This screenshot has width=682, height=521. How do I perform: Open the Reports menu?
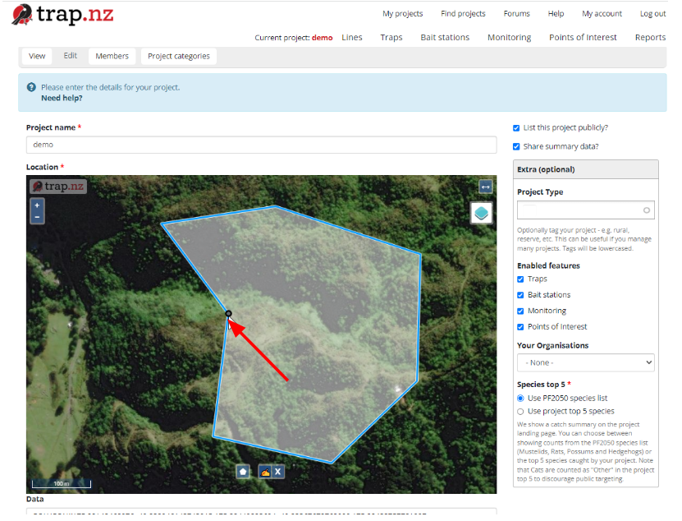[x=650, y=38]
